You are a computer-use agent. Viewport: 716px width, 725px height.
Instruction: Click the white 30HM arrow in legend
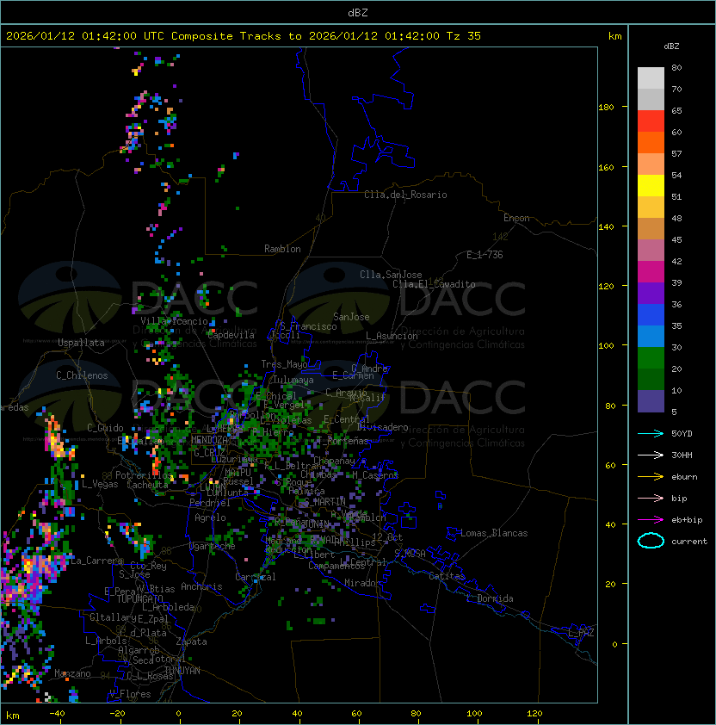[651, 455]
